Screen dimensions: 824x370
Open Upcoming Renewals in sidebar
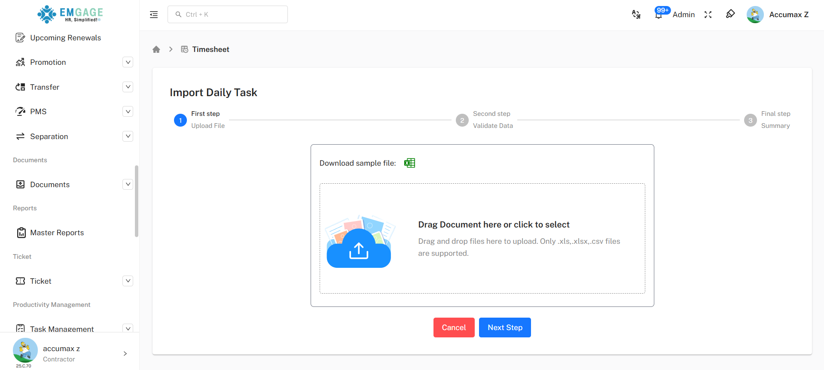point(65,38)
